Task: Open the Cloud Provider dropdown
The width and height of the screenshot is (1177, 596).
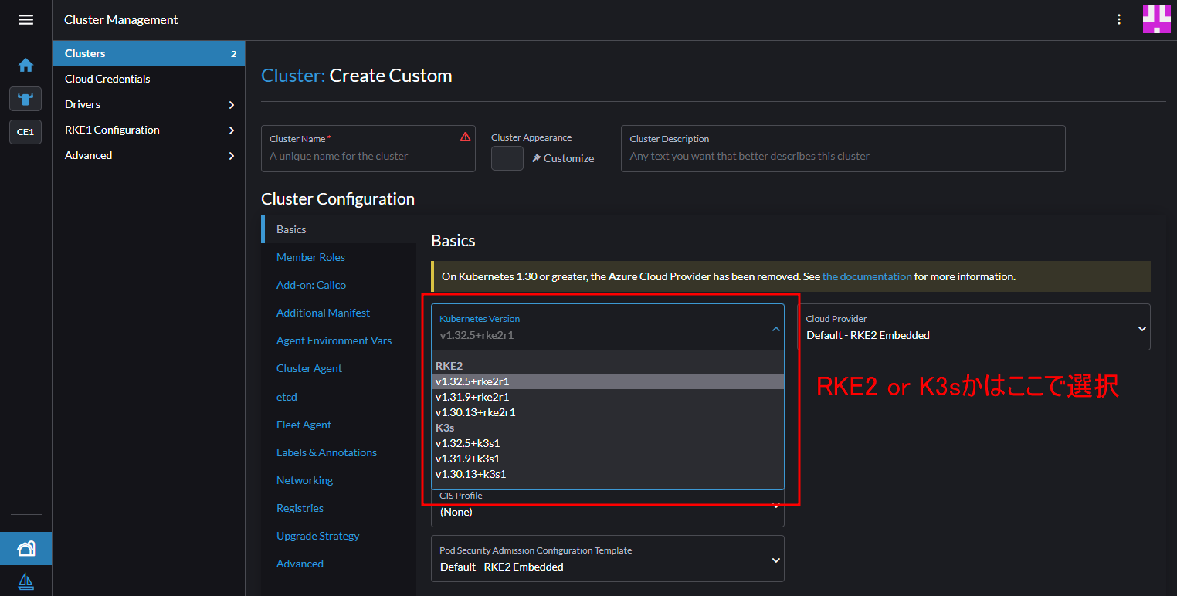Action: (x=974, y=327)
